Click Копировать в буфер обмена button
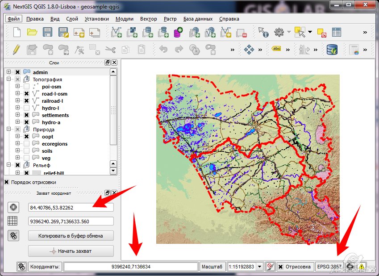This screenshot has height=276, width=379. coord(71,236)
